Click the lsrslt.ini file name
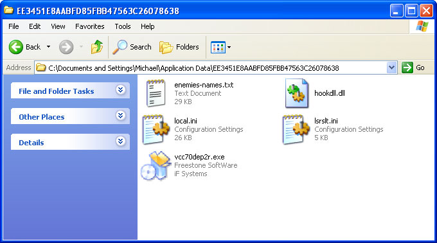The height and width of the screenshot is (243, 437). point(326,121)
